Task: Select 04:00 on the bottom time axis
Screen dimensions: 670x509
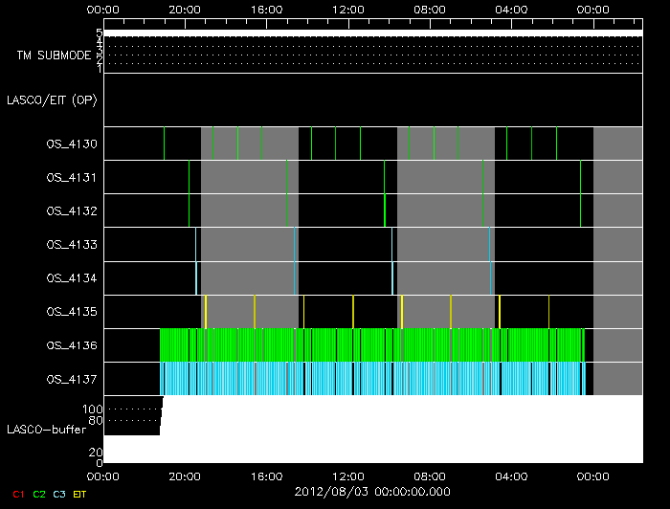Action: tap(511, 476)
